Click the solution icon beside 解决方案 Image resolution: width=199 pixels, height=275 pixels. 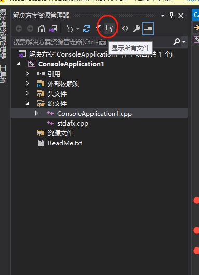[22, 54]
